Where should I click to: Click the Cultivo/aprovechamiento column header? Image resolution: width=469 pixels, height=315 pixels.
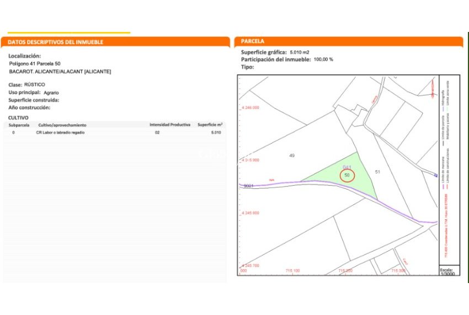point(62,125)
